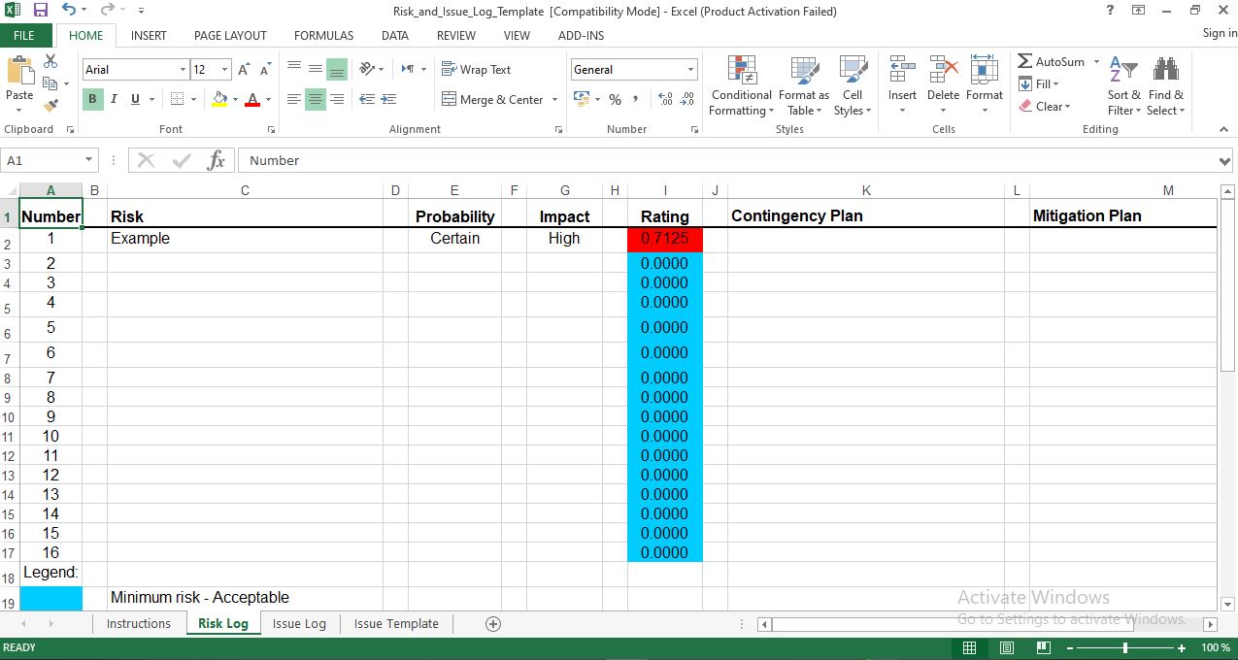The height and width of the screenshot is (660, 1238).
Task: Open the Instructions sheet
Action: [x=139, y=623]
